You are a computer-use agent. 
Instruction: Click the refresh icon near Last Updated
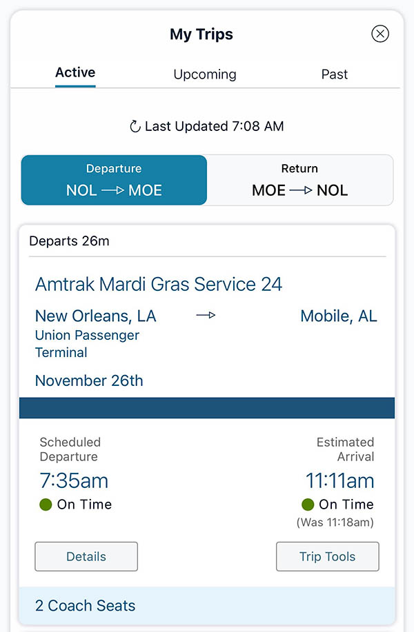(135, 126)
